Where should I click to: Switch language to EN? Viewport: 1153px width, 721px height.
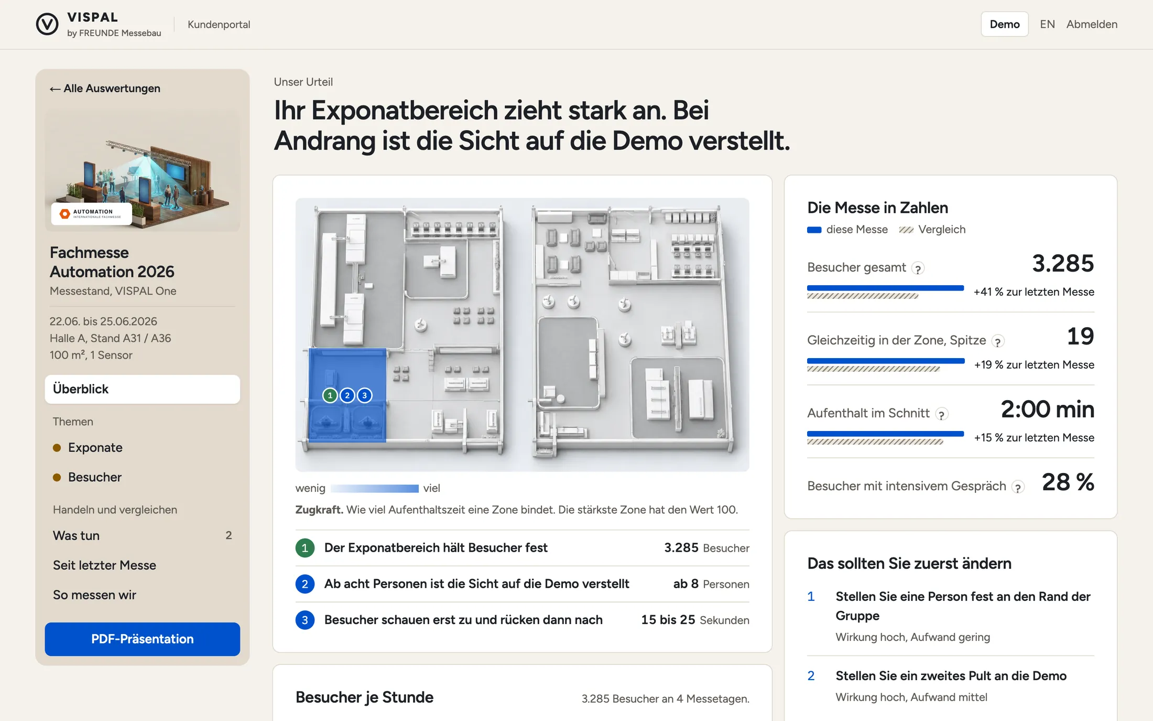point(1047,24)
